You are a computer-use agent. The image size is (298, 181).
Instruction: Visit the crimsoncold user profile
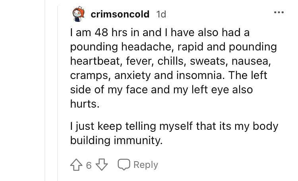pyautogui.click(x=120, y=14)
